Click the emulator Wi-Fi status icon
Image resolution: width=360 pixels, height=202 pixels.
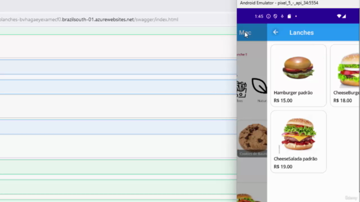tap(339, 16)
